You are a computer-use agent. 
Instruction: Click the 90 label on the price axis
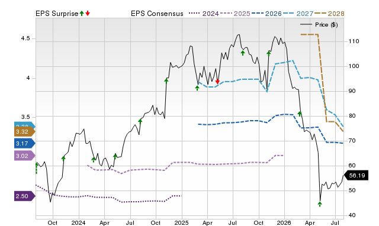[352, 91]
